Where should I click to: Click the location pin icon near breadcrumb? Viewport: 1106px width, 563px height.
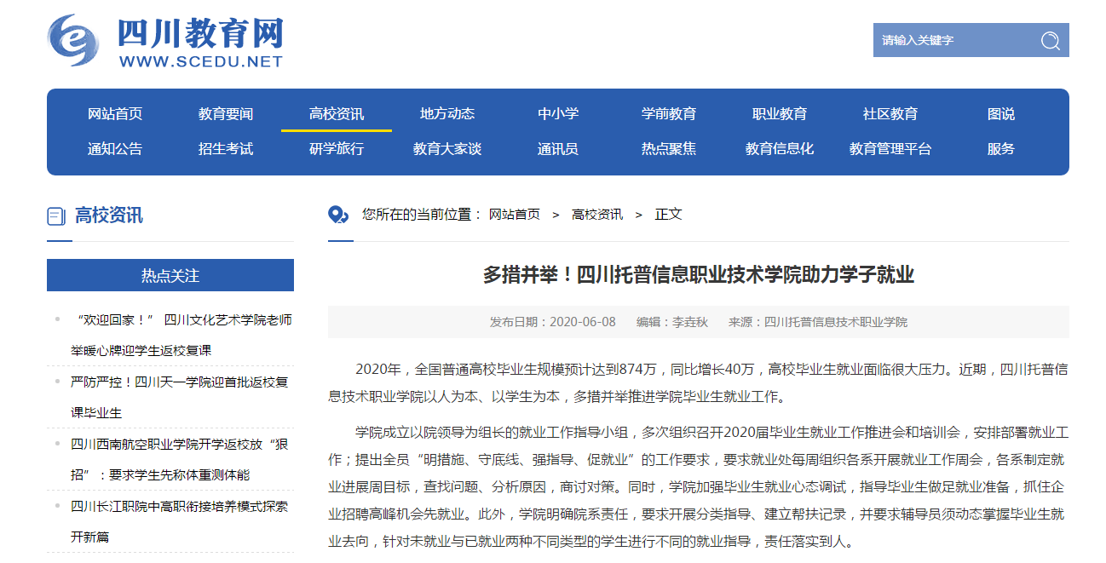click(338, 215)
